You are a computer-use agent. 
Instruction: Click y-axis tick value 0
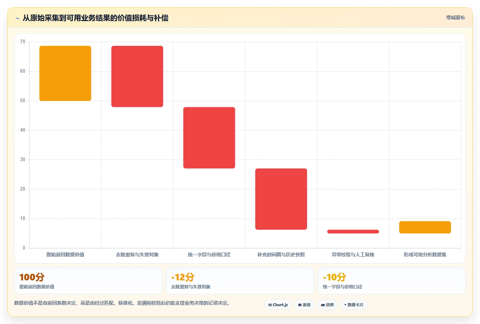click(24, 248)
